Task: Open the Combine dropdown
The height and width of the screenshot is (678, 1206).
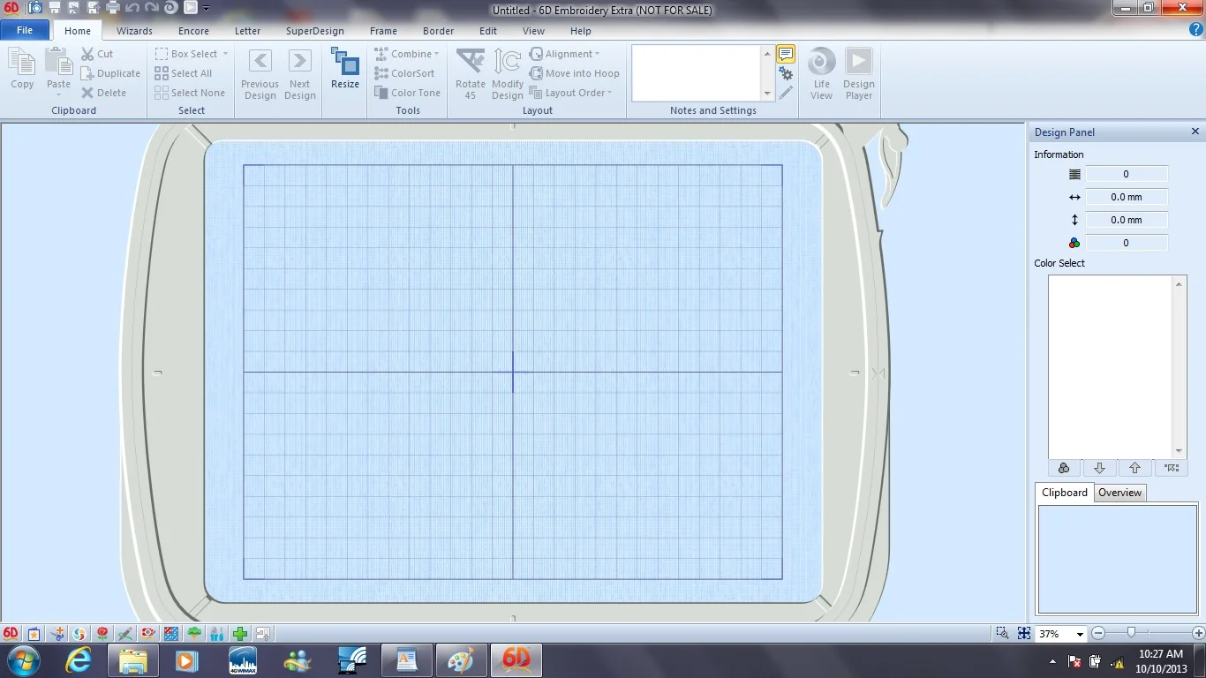Action: (x=437, y=54)
